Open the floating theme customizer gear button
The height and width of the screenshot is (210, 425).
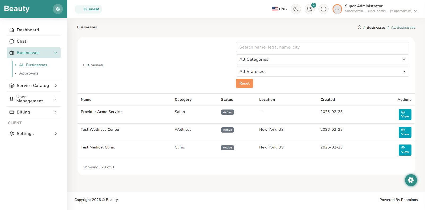pos(411,180)
